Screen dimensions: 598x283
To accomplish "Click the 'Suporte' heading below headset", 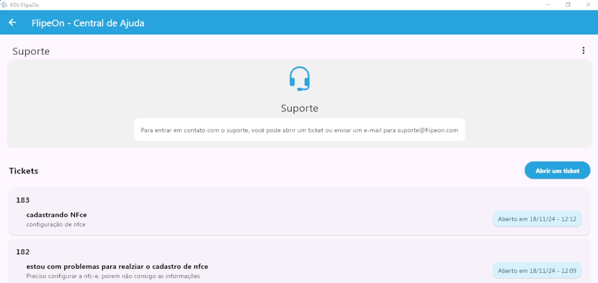I will (299, 108).
